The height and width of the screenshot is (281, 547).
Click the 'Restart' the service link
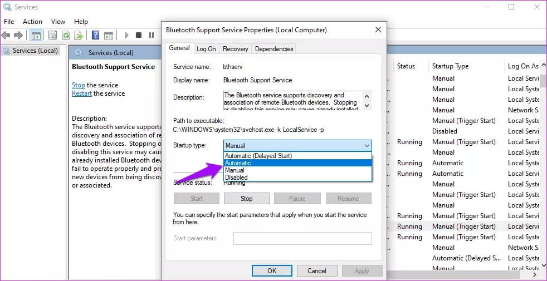(x=82, y=93)
